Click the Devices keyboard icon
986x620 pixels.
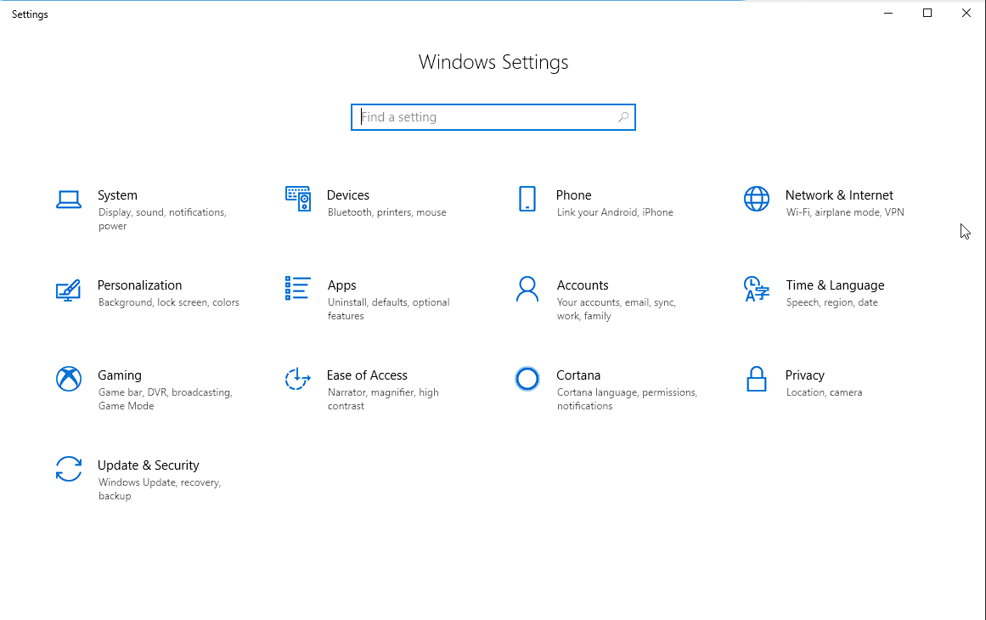298,200
